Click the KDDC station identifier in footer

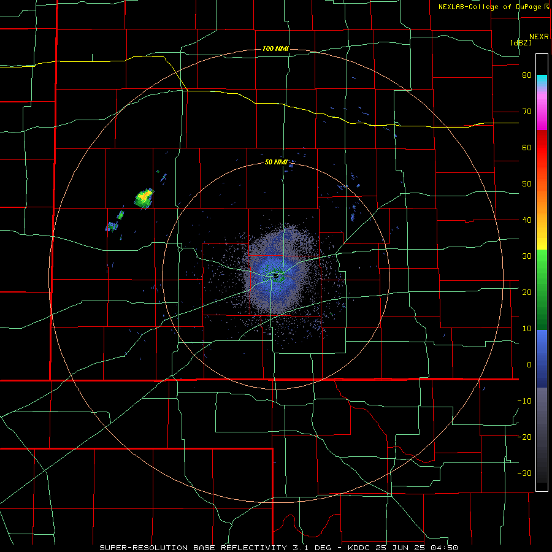click(x=359, y=548)
